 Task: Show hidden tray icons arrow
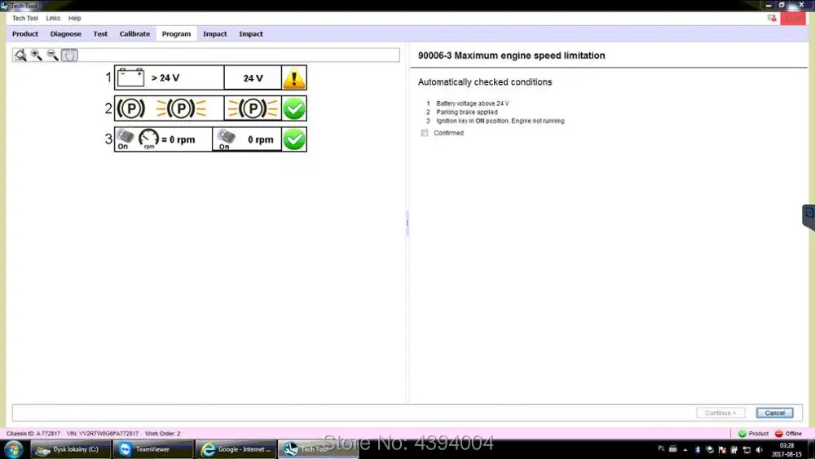[x=685, y=450]
